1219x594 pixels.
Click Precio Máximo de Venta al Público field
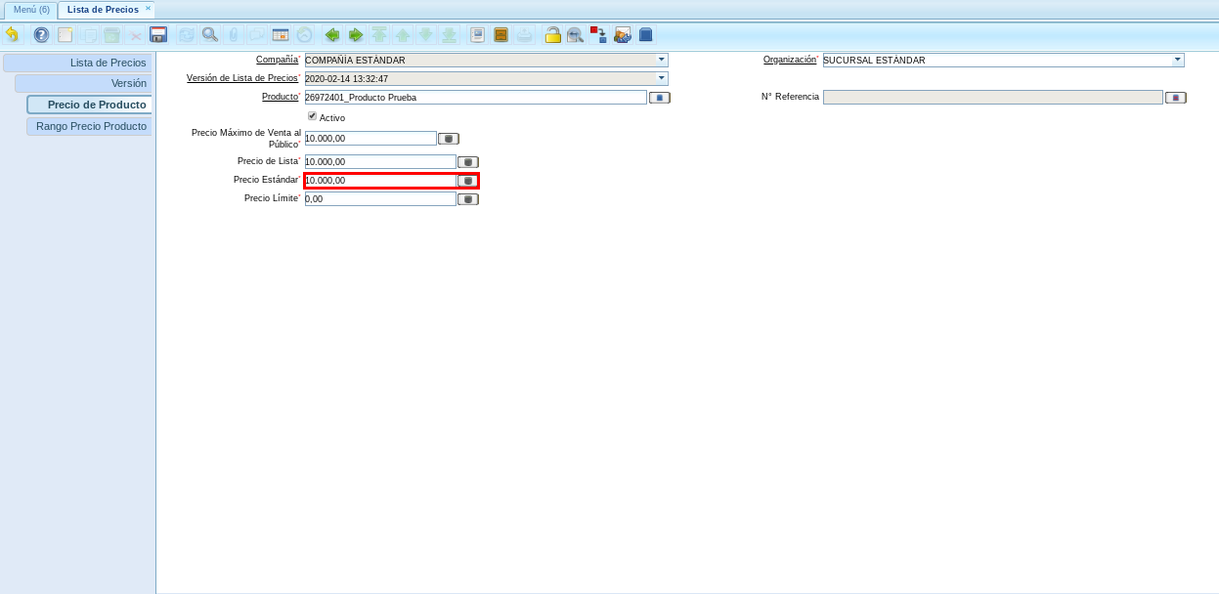[x=370, y=139]
